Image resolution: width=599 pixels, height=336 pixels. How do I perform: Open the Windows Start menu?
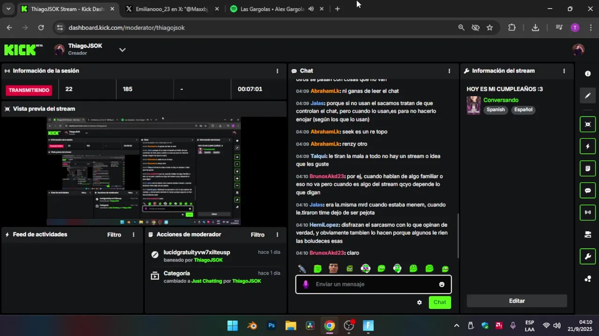pos(233,326)
